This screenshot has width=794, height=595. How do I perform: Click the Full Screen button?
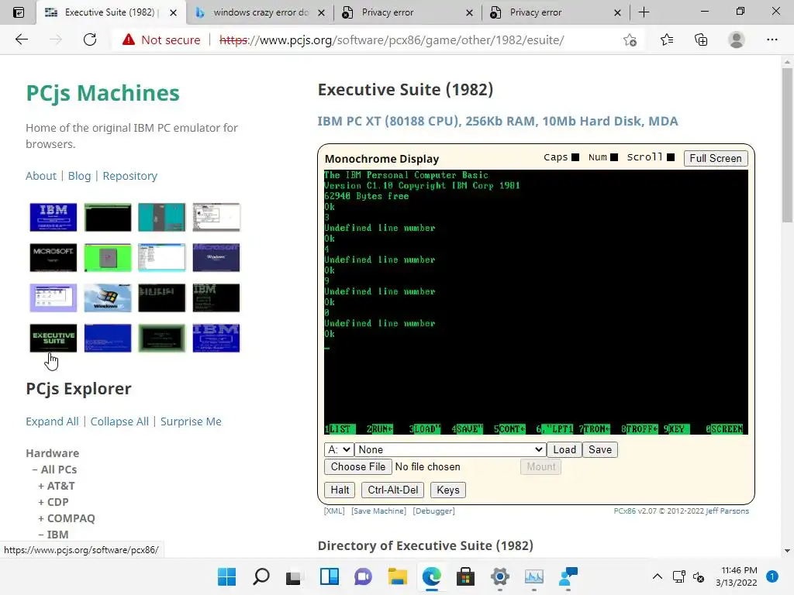715,158
